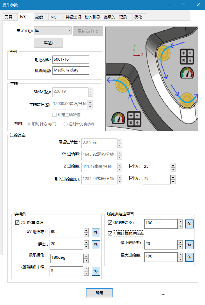This screenshot has height=305, width=205.
Task: Click the 距离 field showing 20
Action: pyautogui.click(x=66, y=244)
